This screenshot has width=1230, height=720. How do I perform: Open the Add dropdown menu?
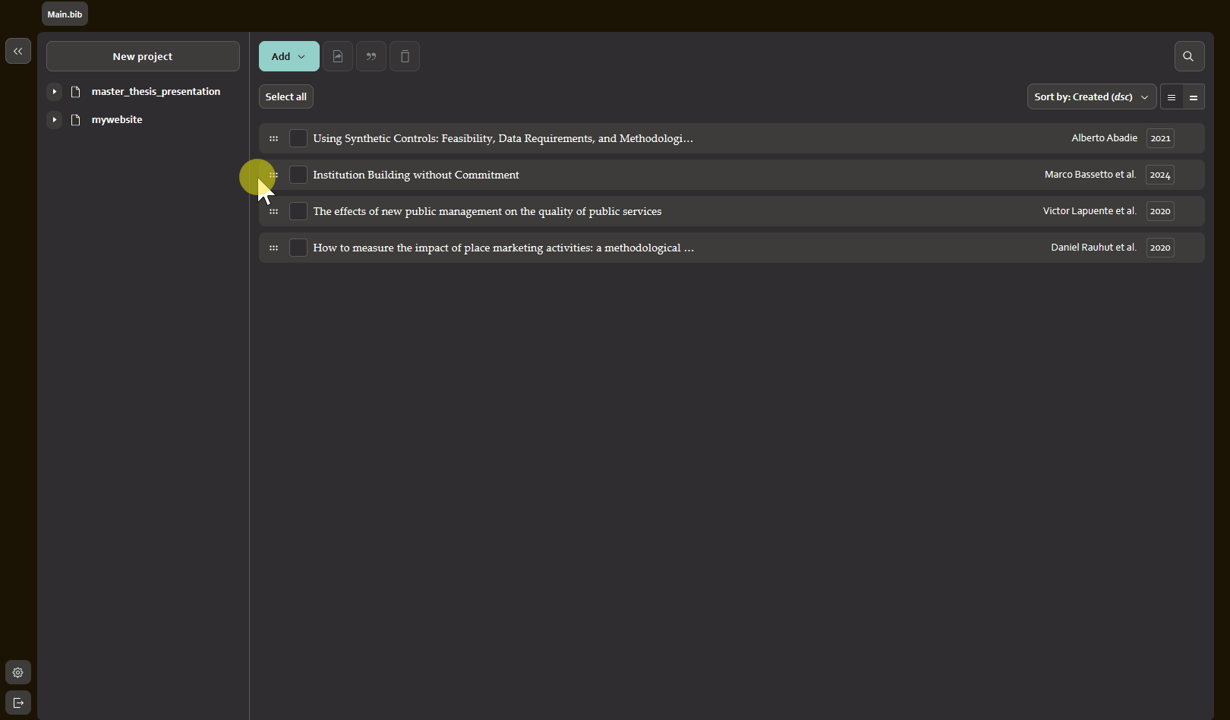point(289,56)
